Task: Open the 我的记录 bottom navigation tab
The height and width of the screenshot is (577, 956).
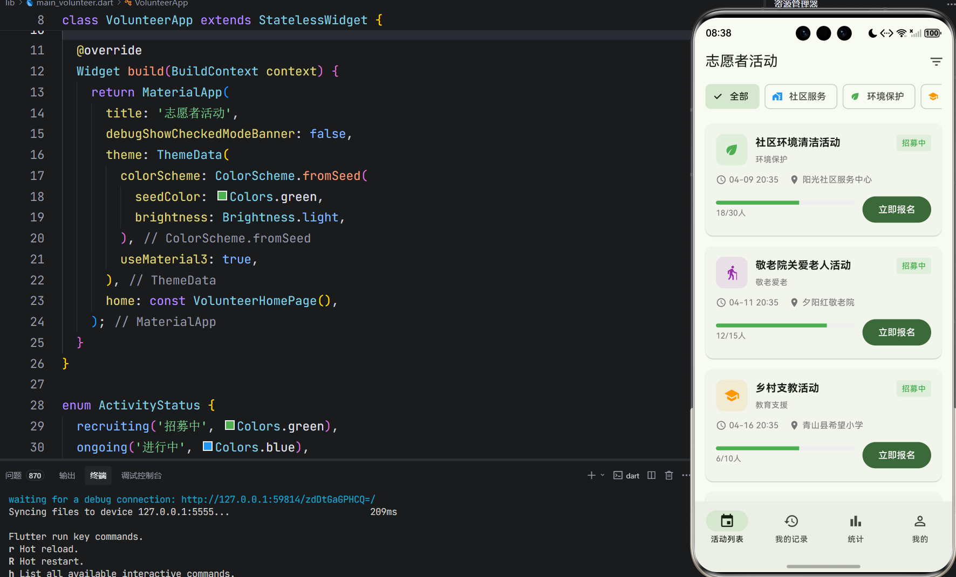Action: tap(791, 527)
